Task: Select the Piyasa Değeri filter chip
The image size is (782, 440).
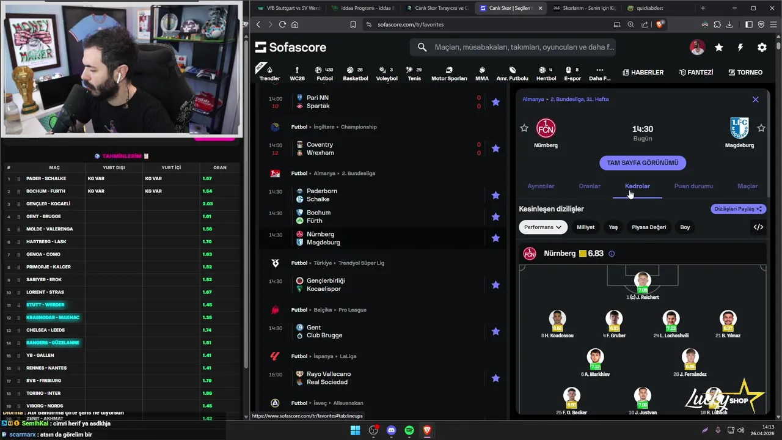Action: pyautogui.click(x=649, y=227)
